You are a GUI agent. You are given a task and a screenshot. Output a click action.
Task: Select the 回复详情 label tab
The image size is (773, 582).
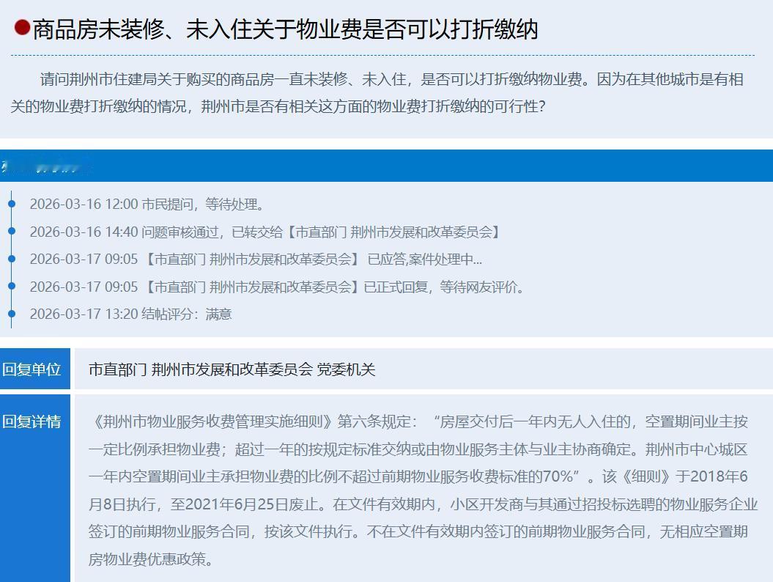pos(35,421)
